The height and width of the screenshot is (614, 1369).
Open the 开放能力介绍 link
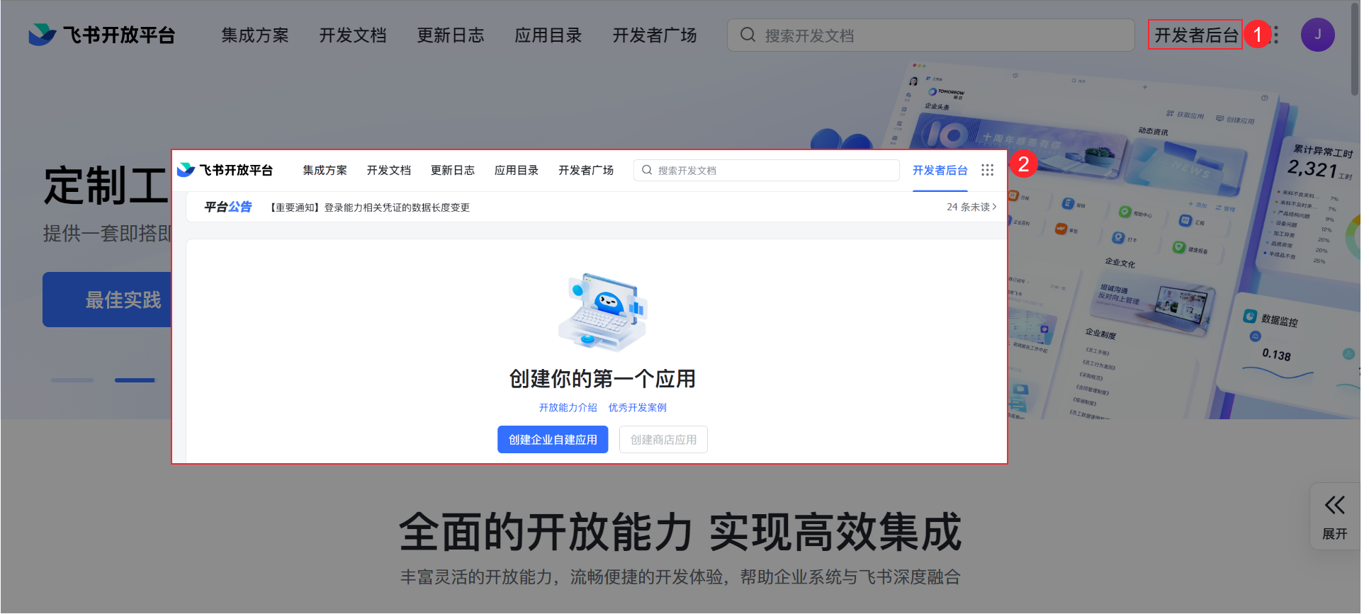click(568, 408)
